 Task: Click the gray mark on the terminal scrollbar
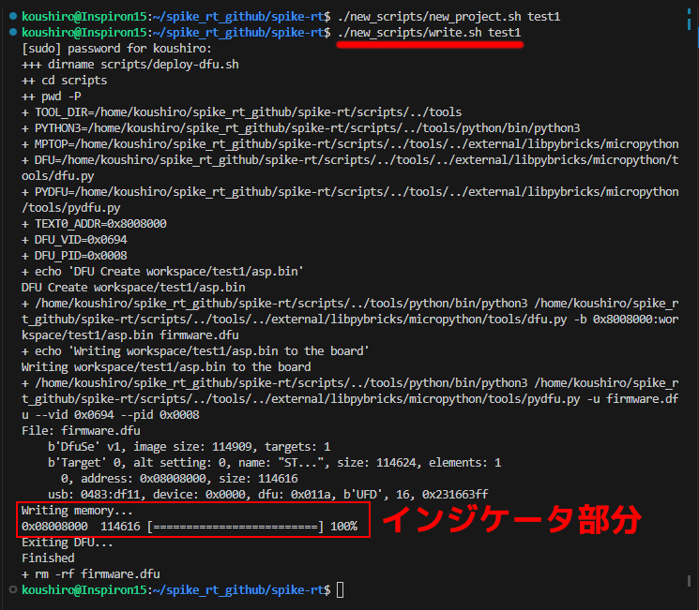click(690, 581)
